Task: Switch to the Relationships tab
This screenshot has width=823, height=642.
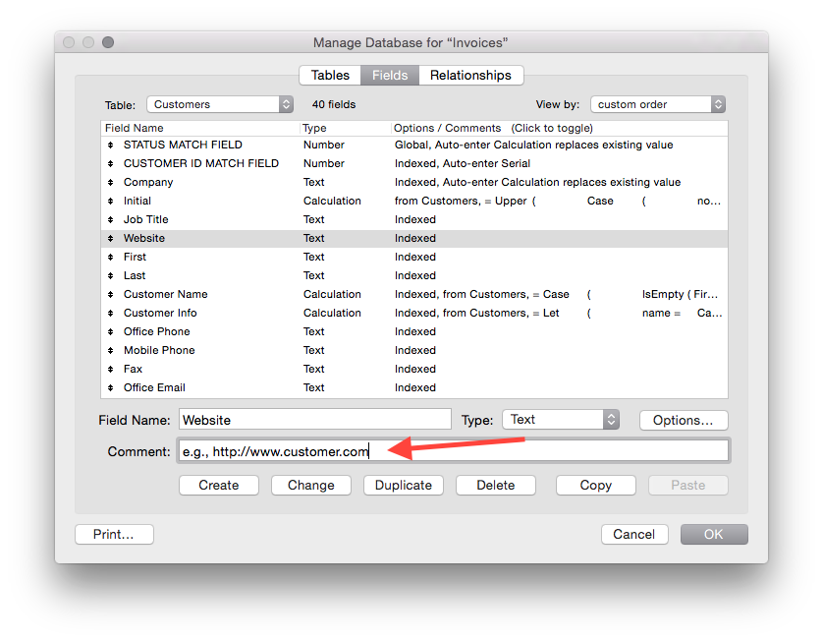Action: (470, 76)
